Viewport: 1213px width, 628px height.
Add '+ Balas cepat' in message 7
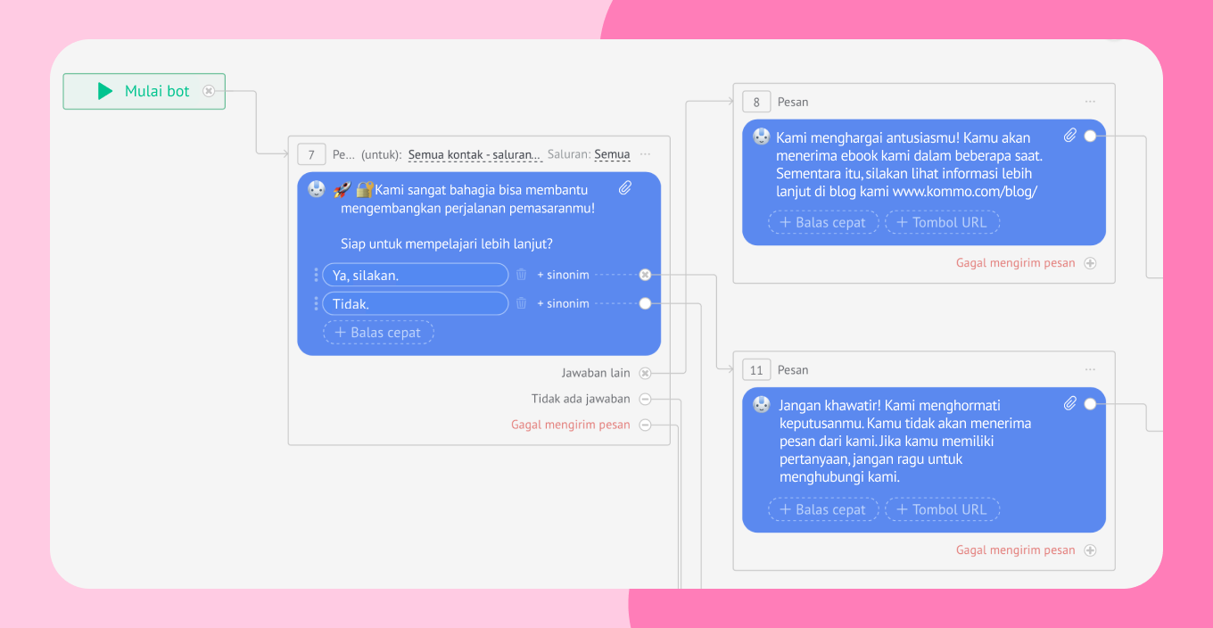click(378, 333)
